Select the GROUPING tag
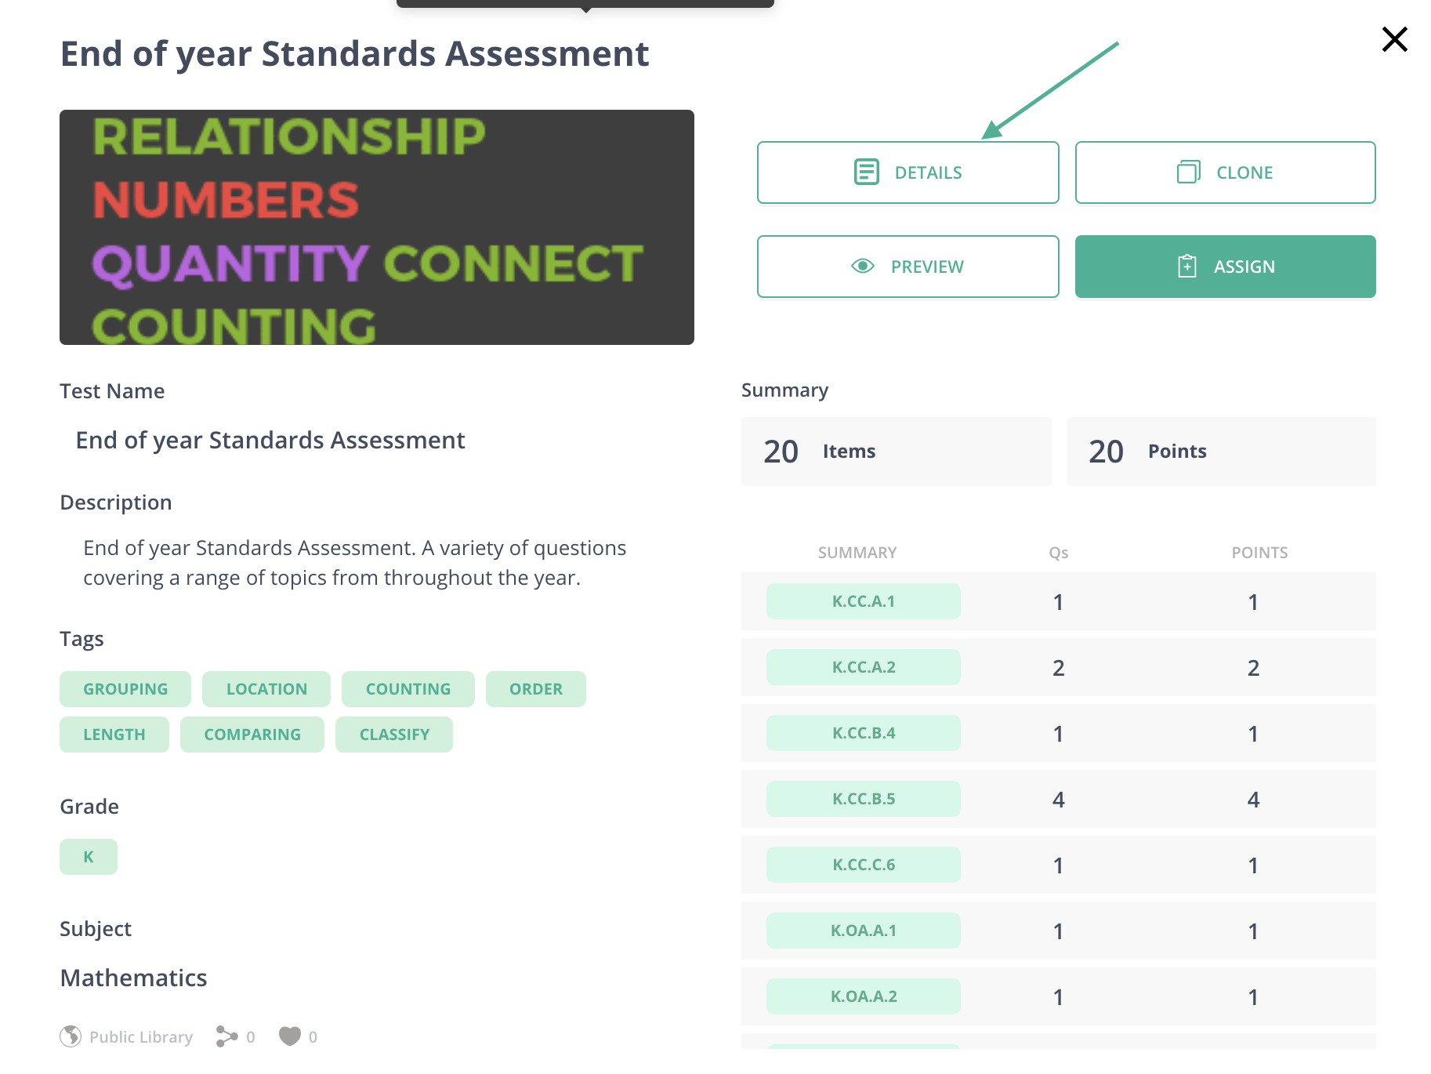1431x1074 pixels. click(x=125, y=689)
